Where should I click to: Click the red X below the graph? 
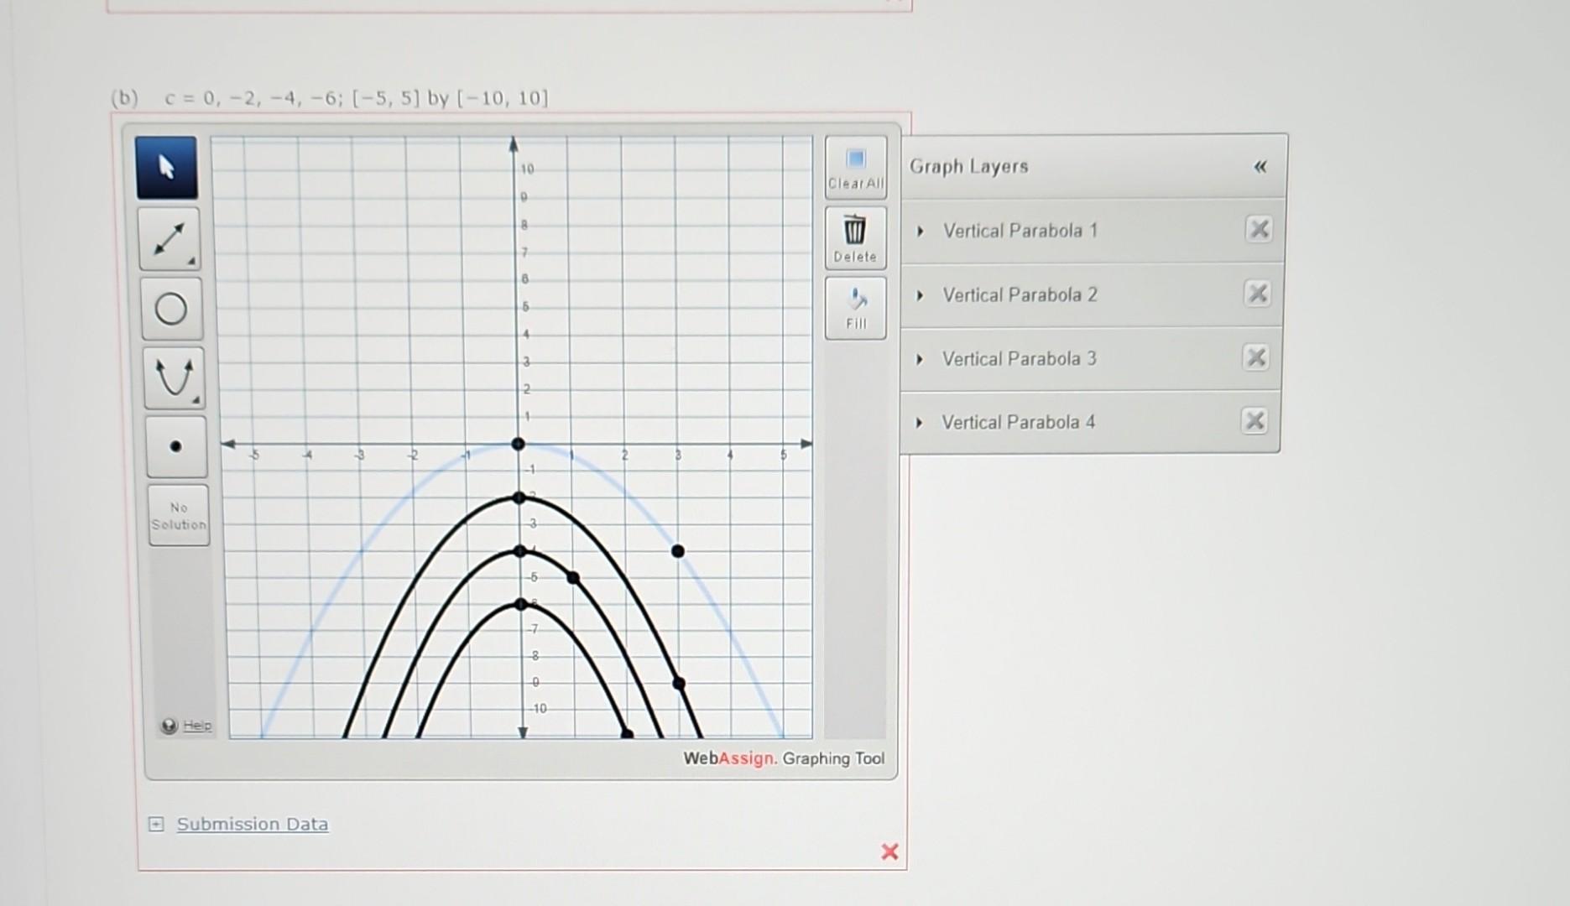889,851
